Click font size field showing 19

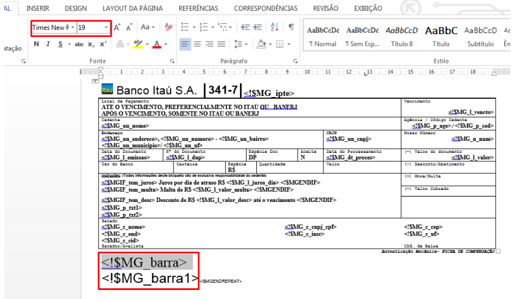tap(90, 28)
